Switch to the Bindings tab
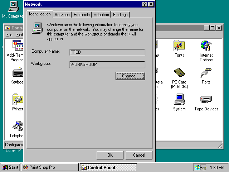This screenshot has width=229, height=172. (x=120, y=15)
